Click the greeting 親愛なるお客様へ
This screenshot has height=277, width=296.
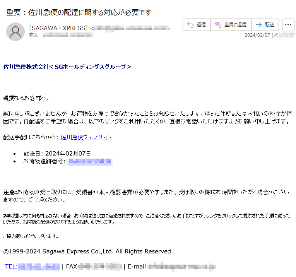pos(26,98)
